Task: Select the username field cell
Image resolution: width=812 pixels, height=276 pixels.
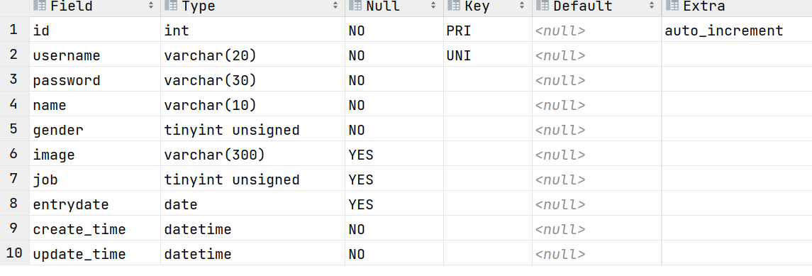Action: click(95, 55)
